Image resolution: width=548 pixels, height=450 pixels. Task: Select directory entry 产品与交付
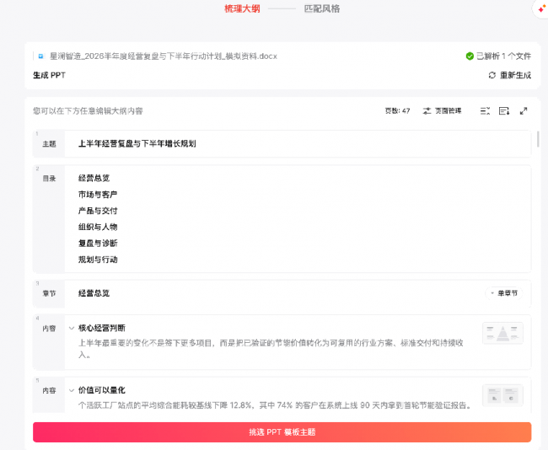click(98, 211)
